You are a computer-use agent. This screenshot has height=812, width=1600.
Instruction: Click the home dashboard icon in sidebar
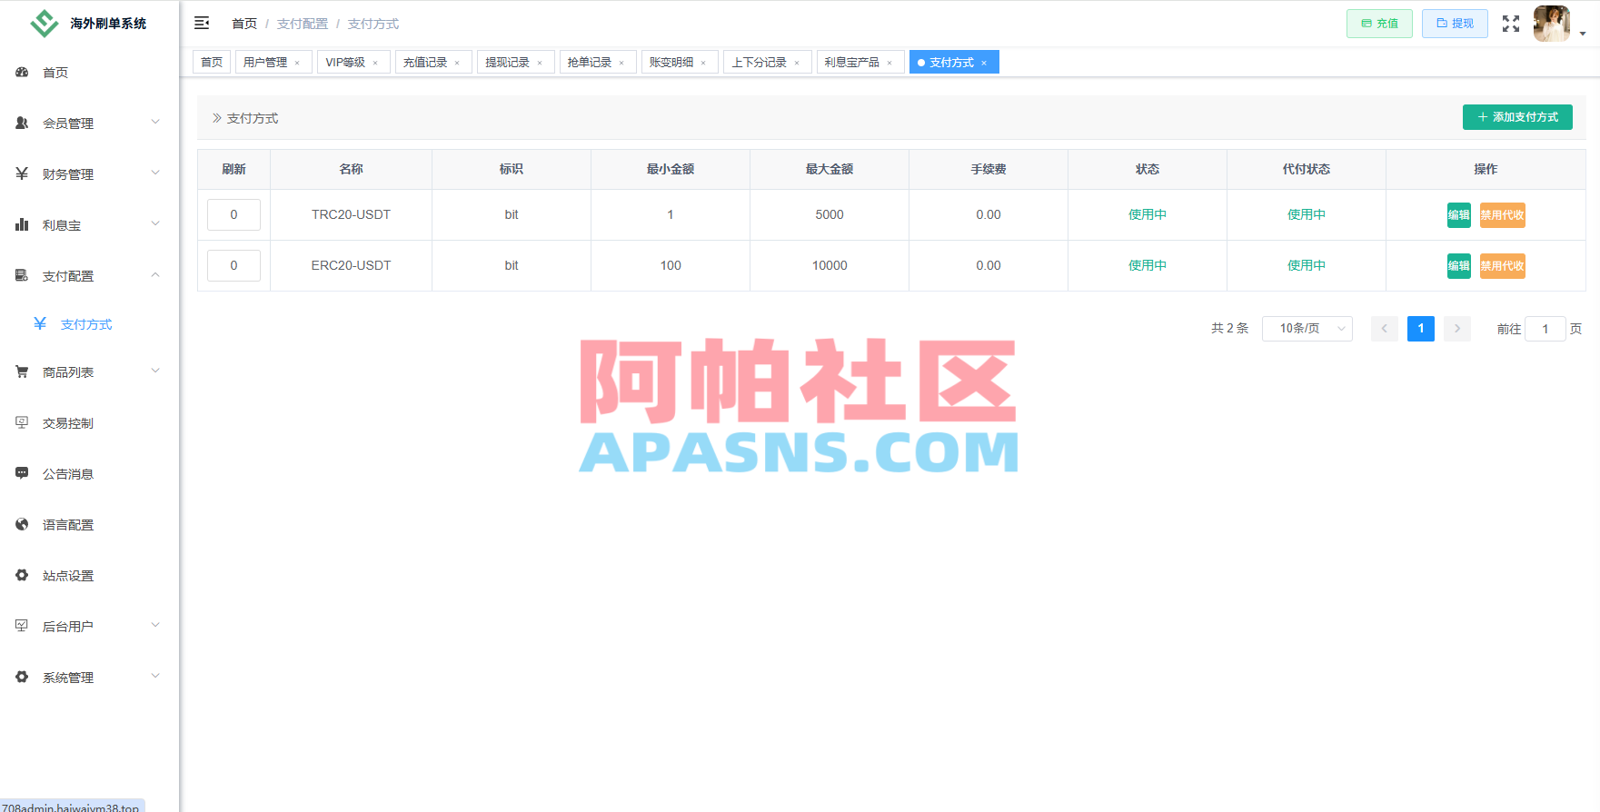point(22,72)
